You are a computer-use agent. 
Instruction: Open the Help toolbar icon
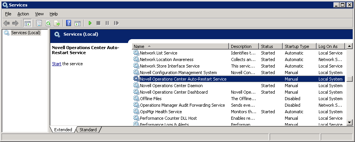pos(69,23)
